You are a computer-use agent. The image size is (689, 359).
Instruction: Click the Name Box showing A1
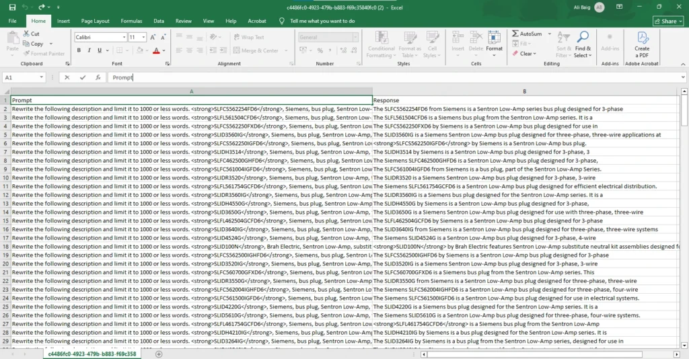[21, 77]
